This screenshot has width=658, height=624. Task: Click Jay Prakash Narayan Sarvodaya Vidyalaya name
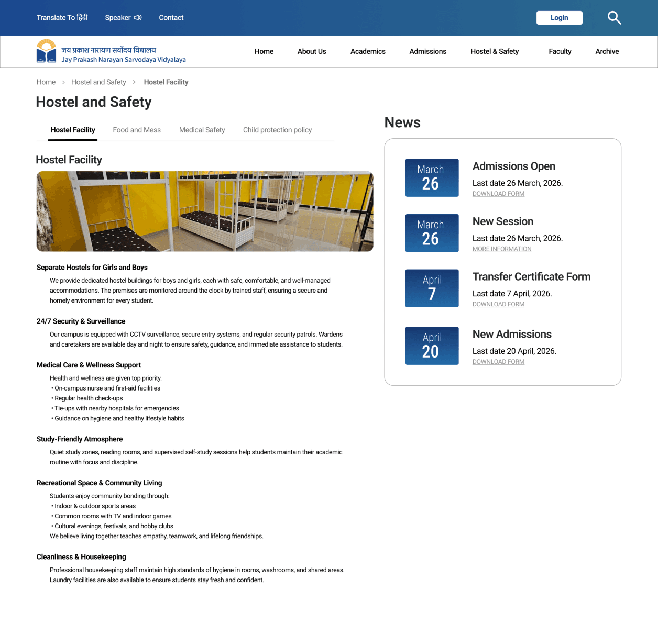coord(124,60)
